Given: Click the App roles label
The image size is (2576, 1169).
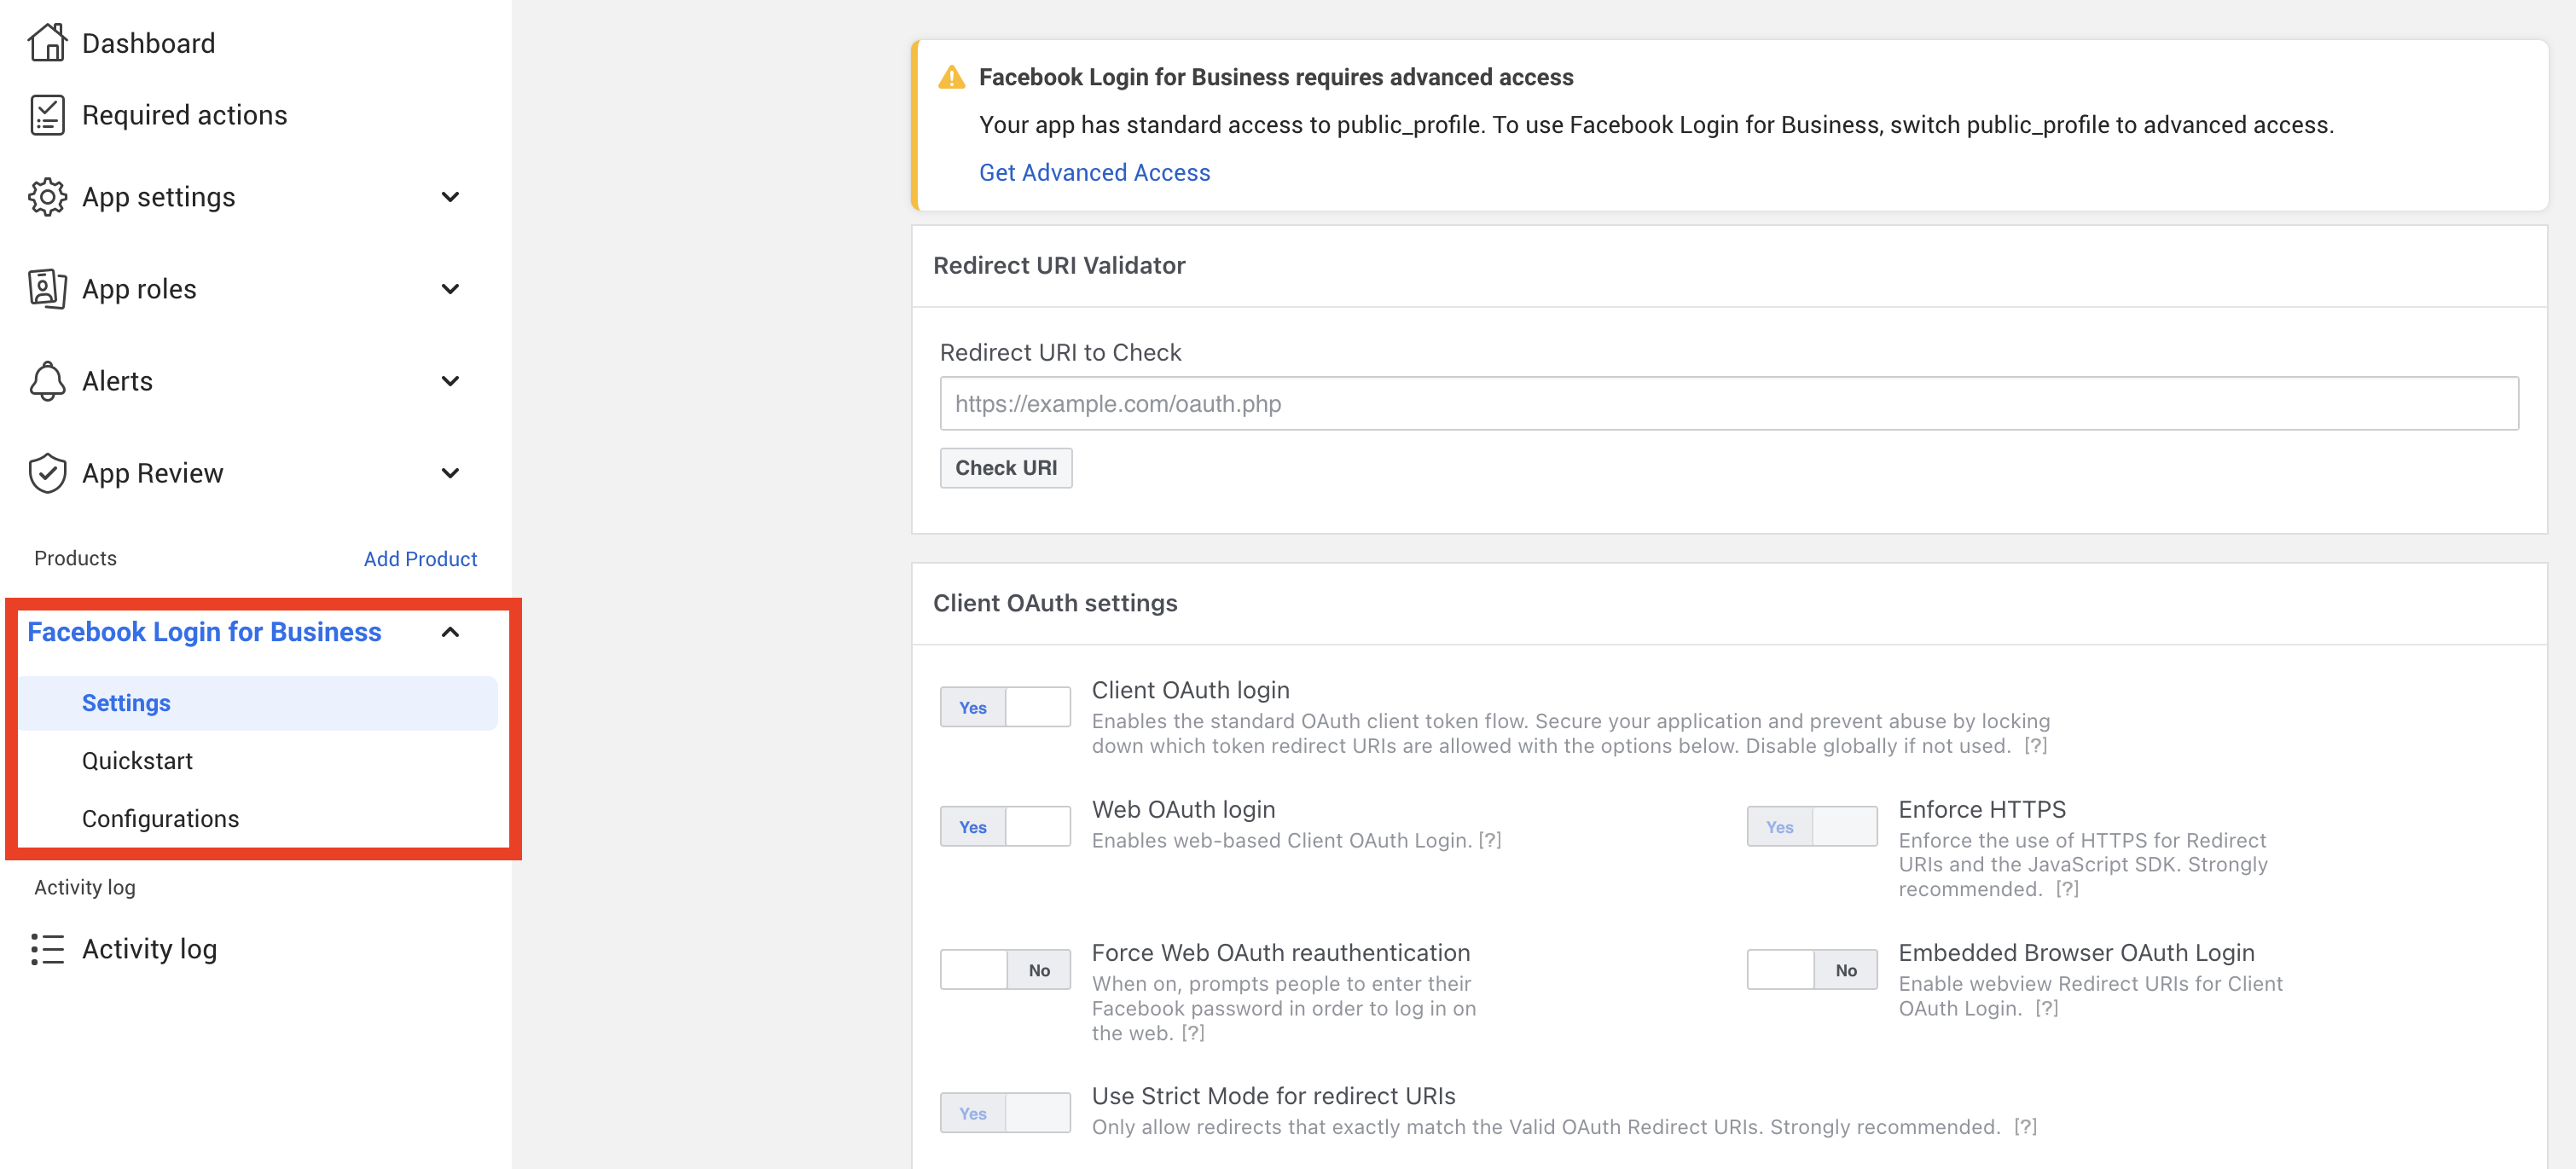Looking at the screenshot, I should (x=139, y=289).
